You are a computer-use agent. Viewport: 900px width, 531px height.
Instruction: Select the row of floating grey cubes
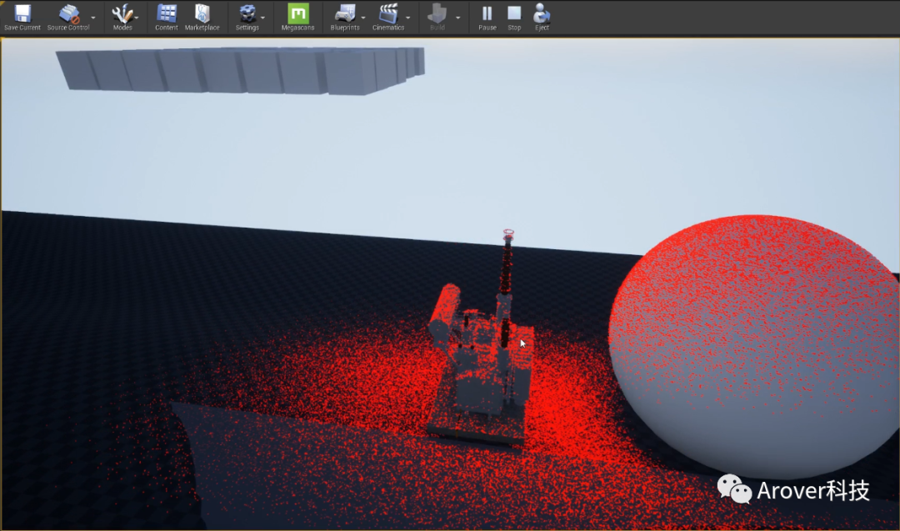(x=242, y=70)
